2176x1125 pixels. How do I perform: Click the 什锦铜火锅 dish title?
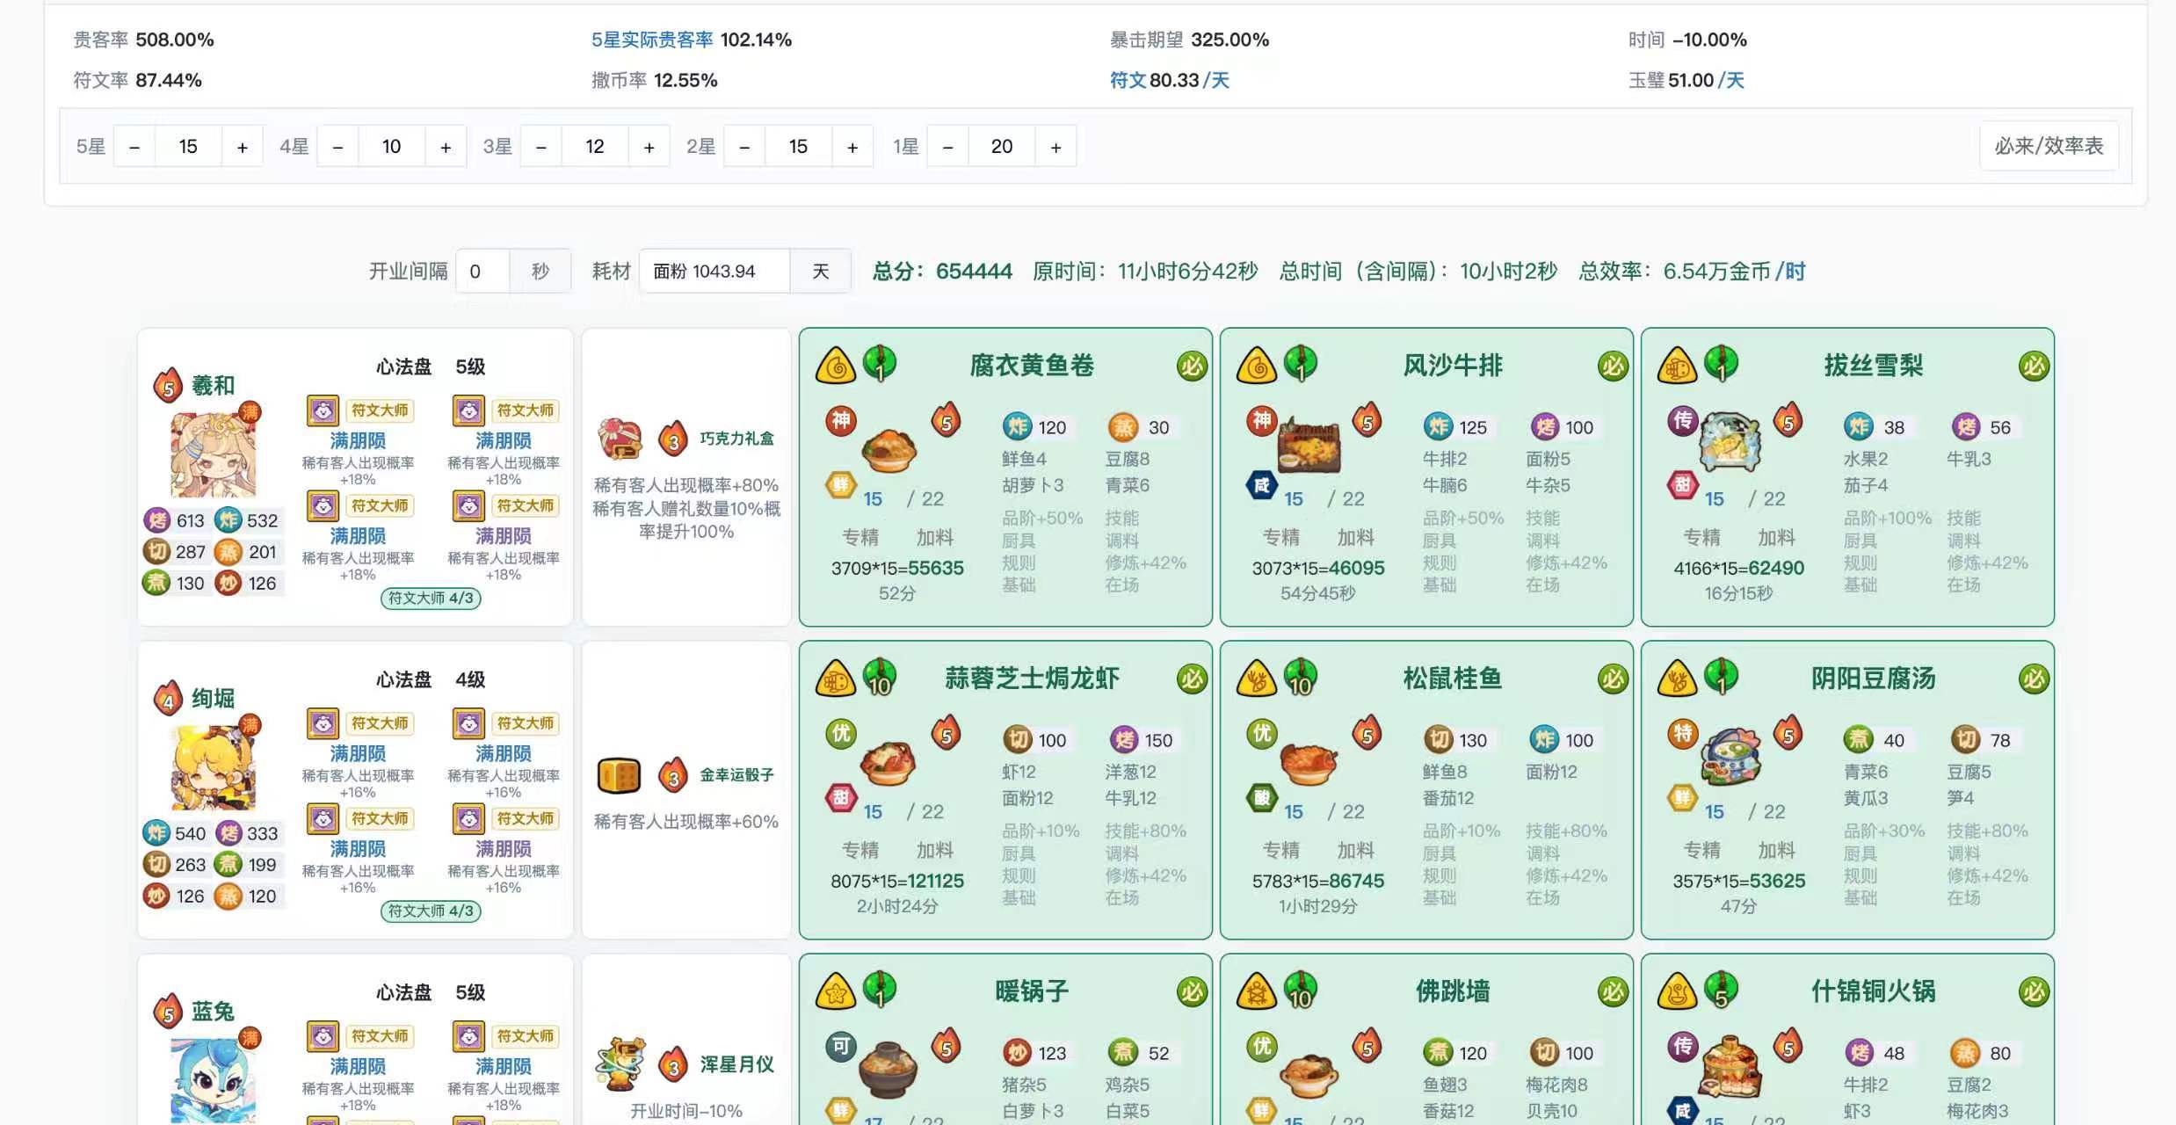[1873, 991]
